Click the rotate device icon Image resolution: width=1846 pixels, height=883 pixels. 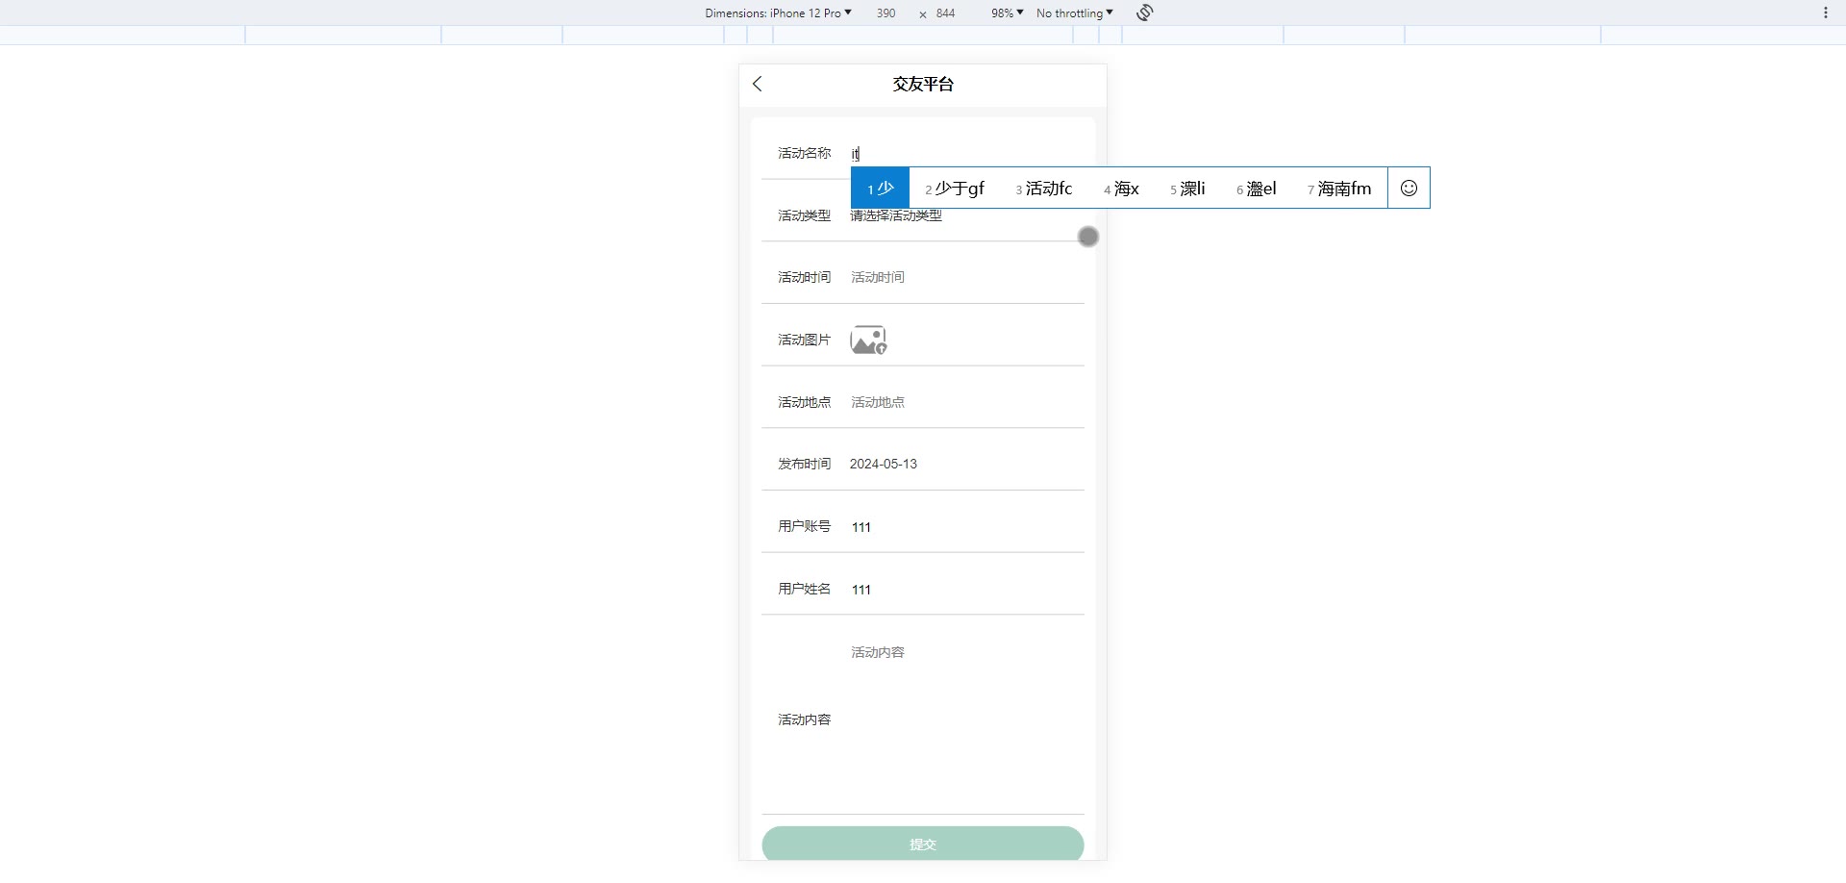[x=1144, y=13]
